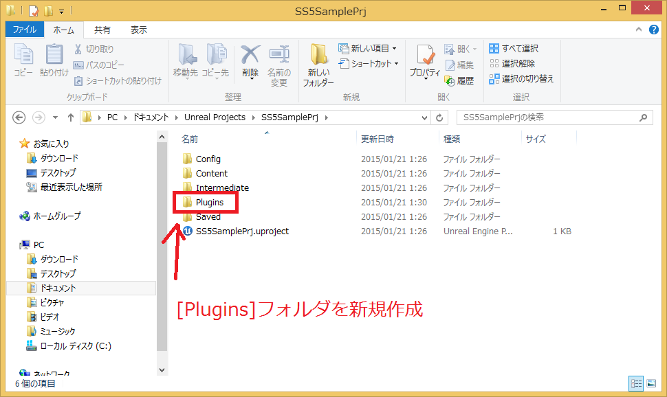Click Select all in ribbon

pos(514,49)
